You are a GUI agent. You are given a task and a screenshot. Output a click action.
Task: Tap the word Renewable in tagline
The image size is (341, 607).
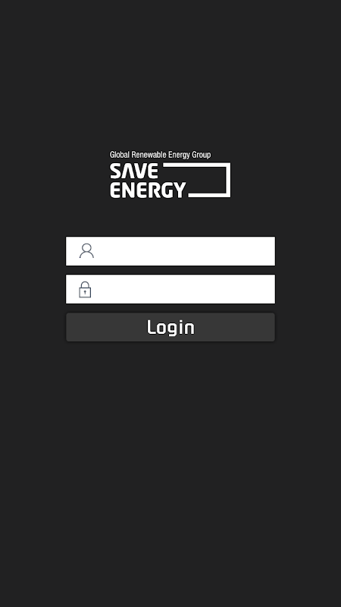click(149, 155)
